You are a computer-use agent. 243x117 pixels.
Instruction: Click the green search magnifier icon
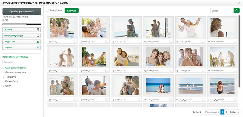[x=237, y=11]
